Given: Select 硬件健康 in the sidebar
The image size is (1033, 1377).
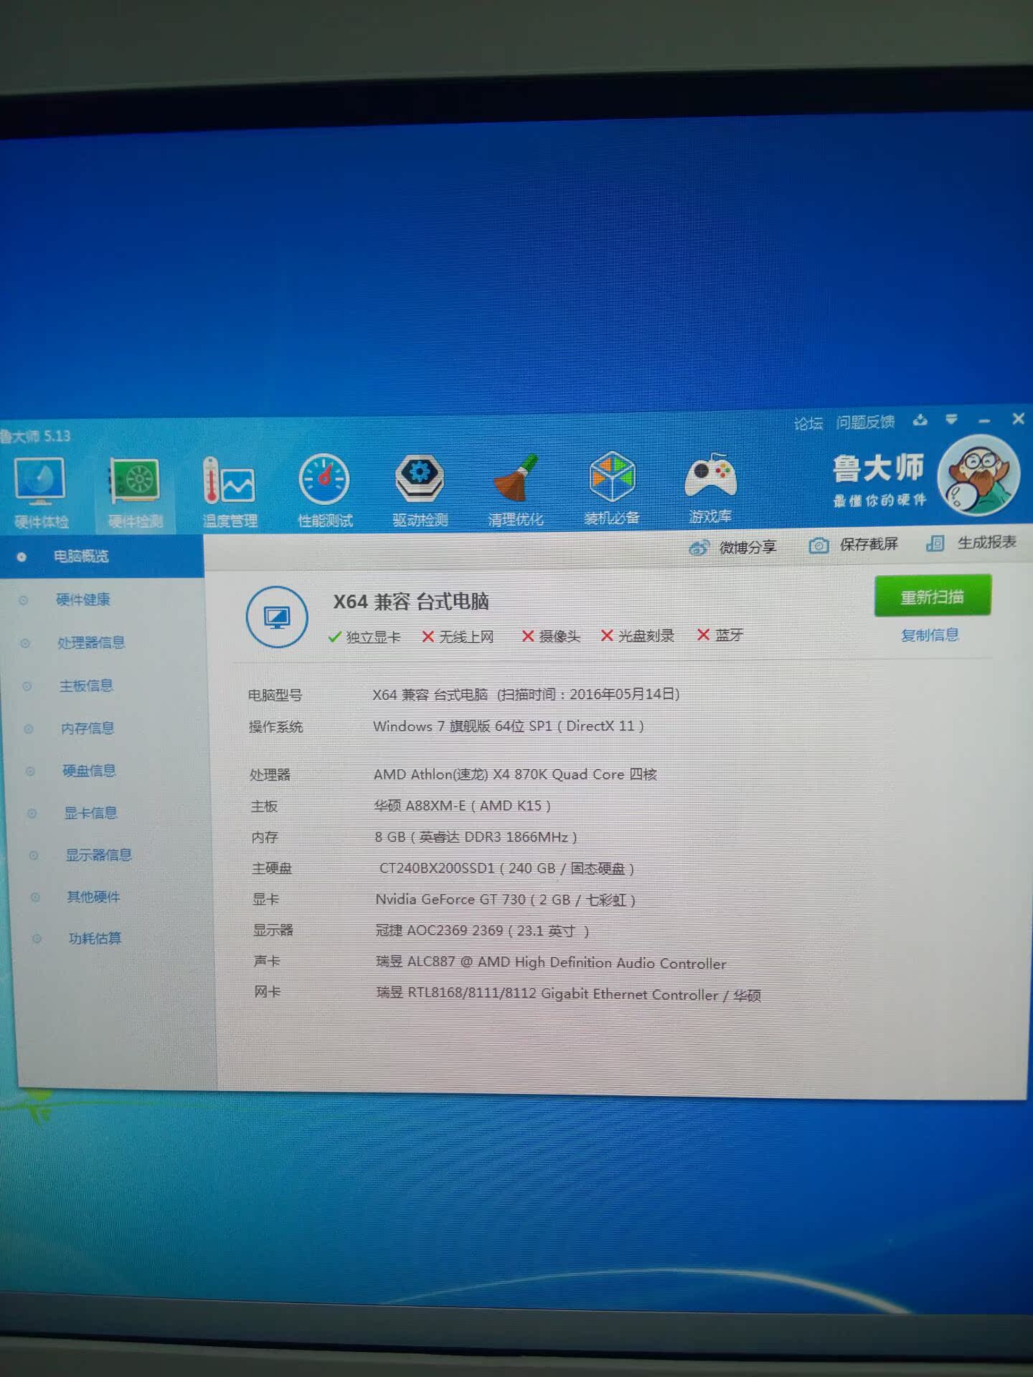Looking at the screenshot, I should [83, 600].
